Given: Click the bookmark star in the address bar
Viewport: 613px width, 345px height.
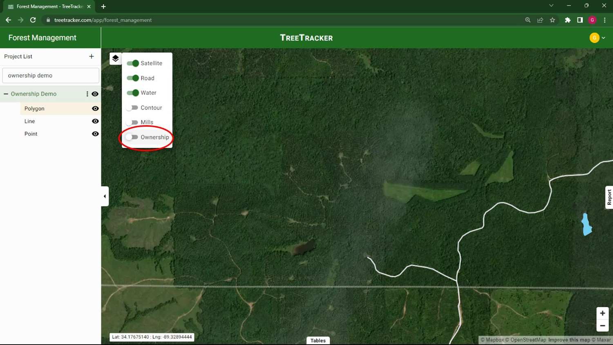Looking at the screenshot, I should point(553,20).
